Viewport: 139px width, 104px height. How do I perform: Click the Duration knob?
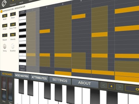[x=13, y=46]
